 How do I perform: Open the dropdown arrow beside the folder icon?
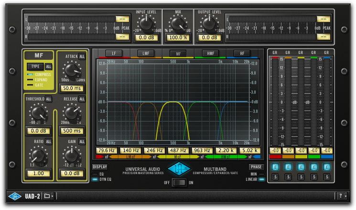tap(53, 196)
